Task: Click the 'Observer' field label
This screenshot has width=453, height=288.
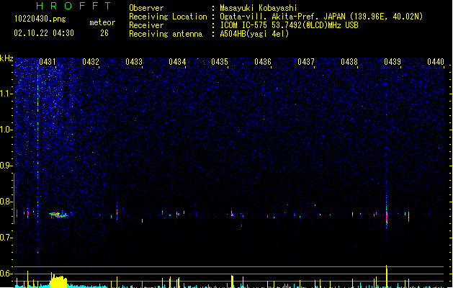Action: click(146, 8)
